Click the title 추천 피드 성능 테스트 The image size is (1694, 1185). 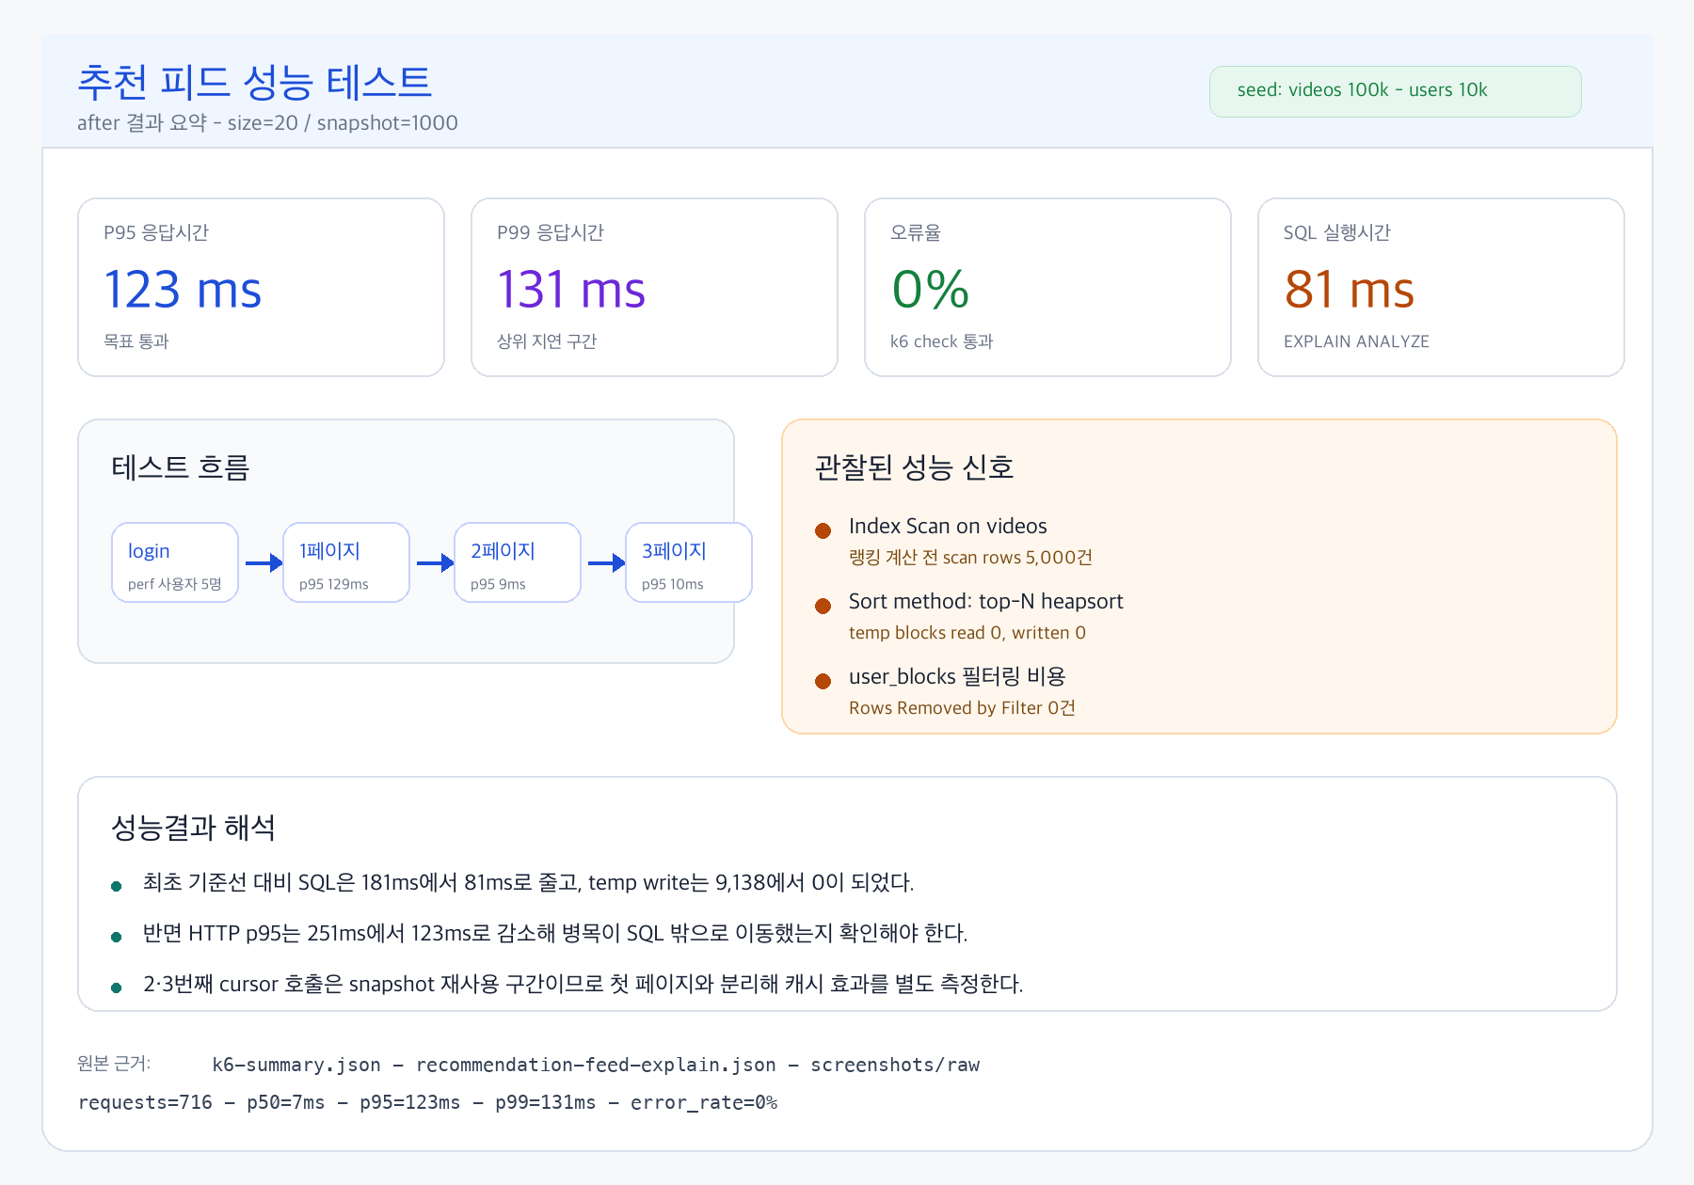tap(254, 82)
